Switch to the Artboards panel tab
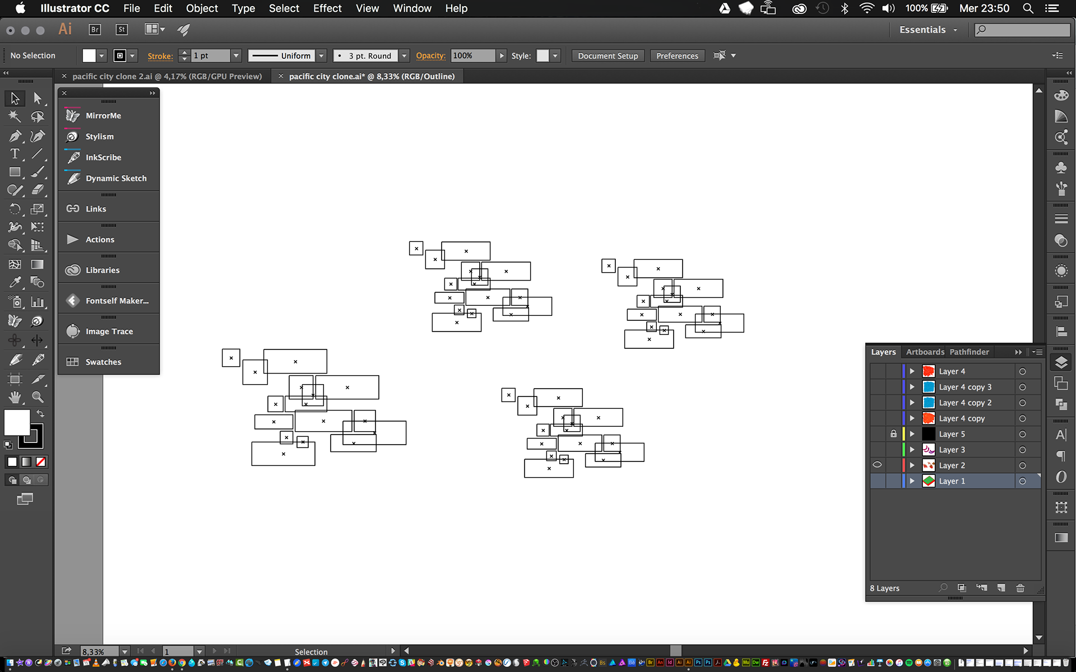Image resolution: width=1076 pixels, height=672 pixels. click(x=925, y=352)
